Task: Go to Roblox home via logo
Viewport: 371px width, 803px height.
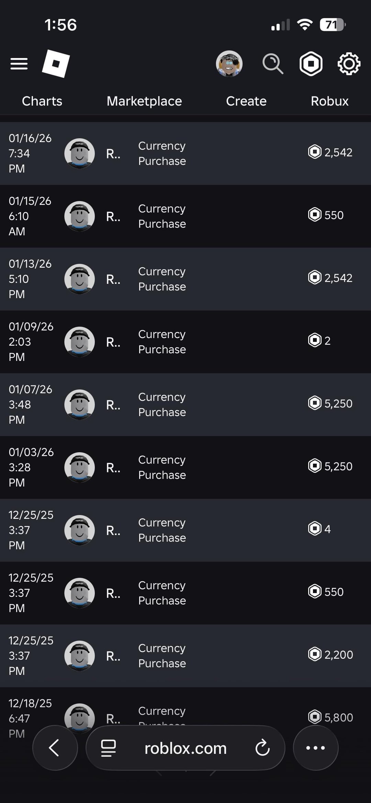Action: tap(56, 64)
